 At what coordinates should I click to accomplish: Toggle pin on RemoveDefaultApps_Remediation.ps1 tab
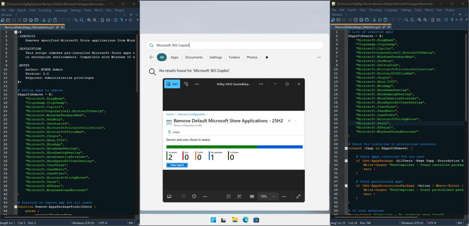click(x=58, y=27)
